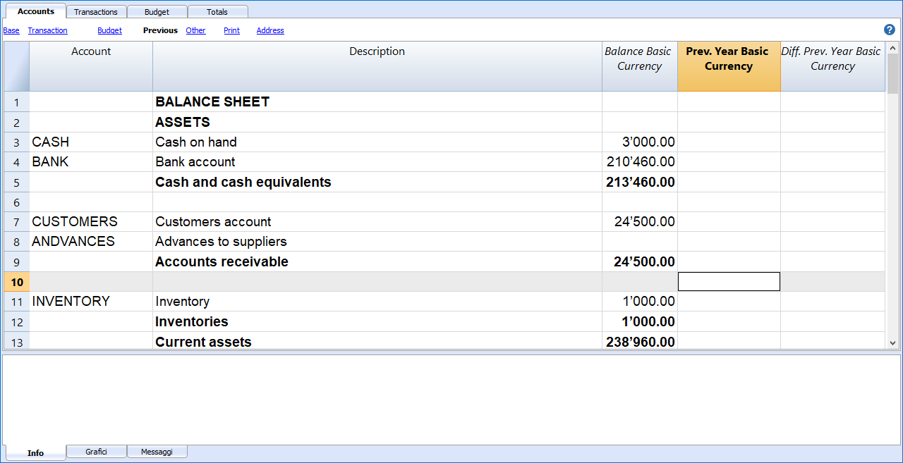Click the Print view link
Viewport: 903px width, 463px height.
(231, 30)
